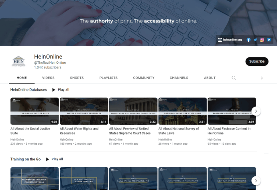Show next videos in Training on the Go row
Viewport: 277px width, 190px height.
(256, 180)
